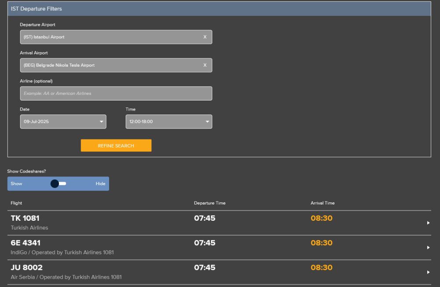Click the Refine Search button
The height and width of the screenshot is (287, 440).
click(116, 146)
